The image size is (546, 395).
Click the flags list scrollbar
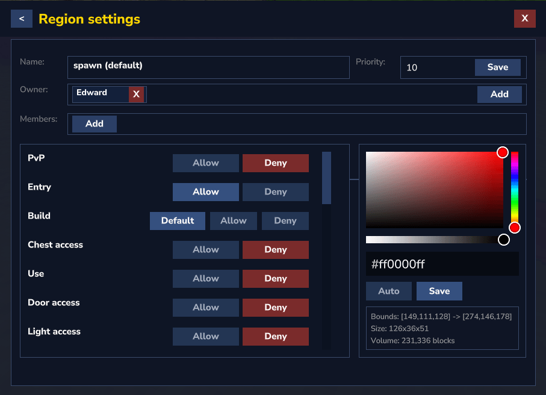pyautogui.click(x=326, y=178)
